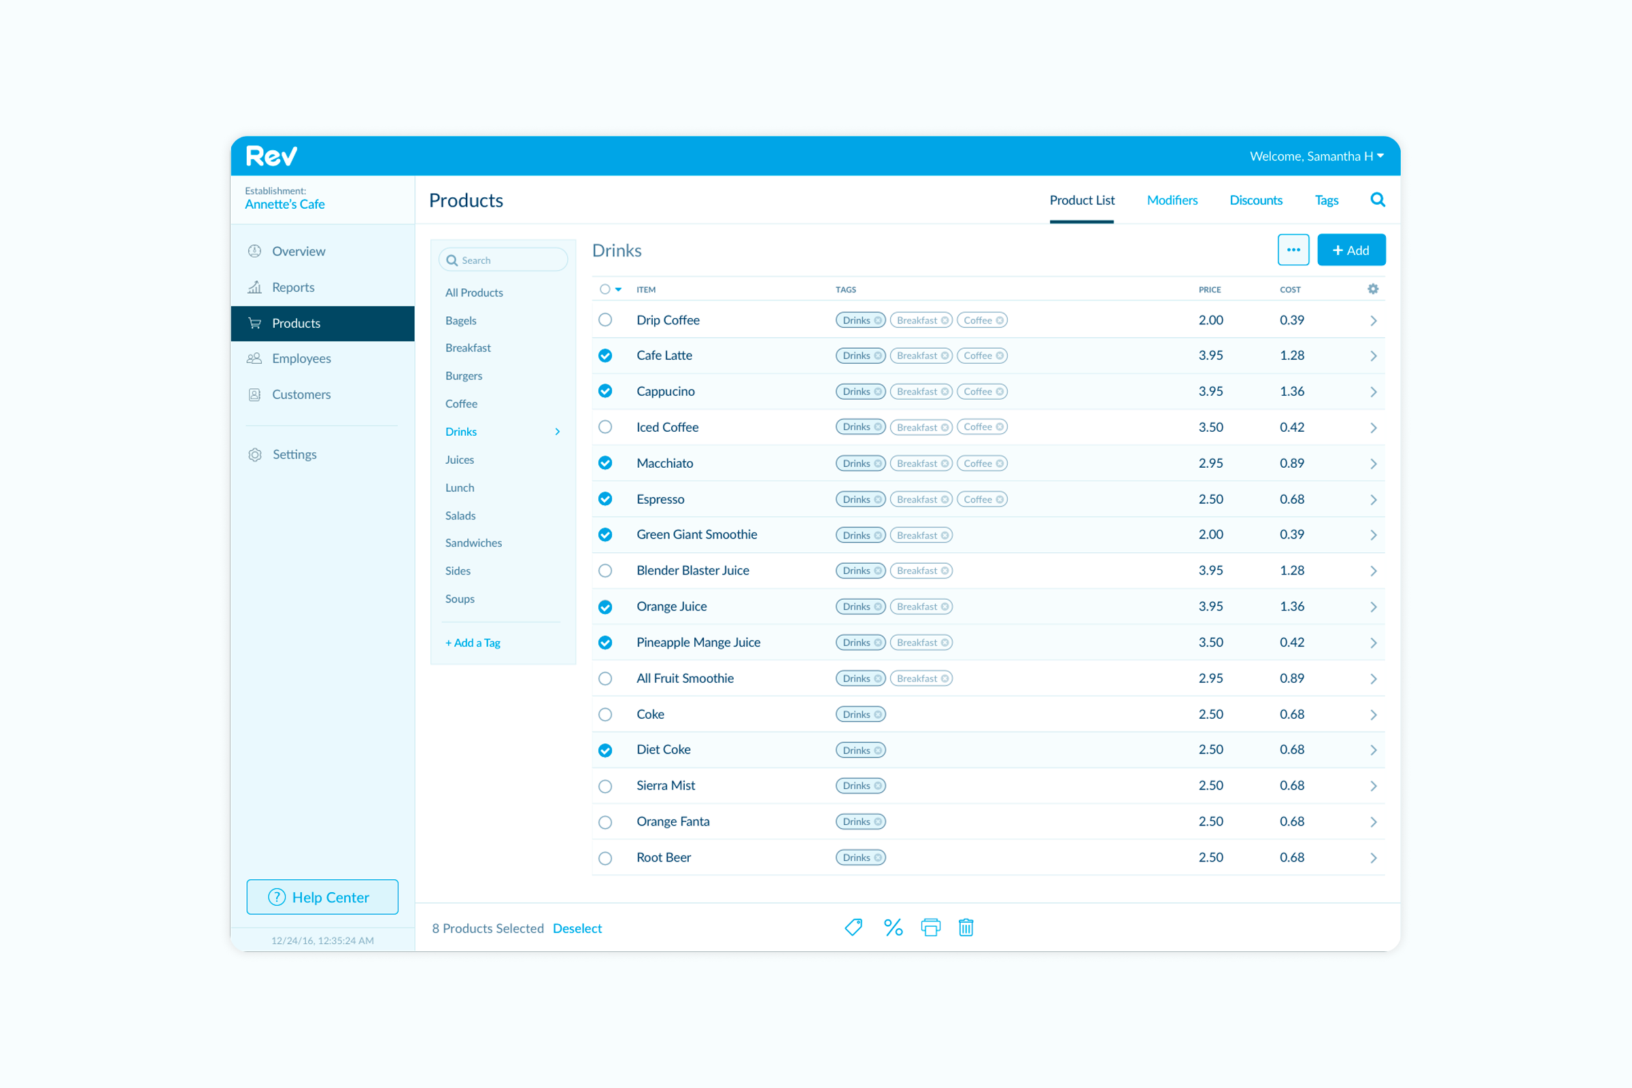Click the Rev logo
This screenshot has width=1632, height=1088.
271,156
